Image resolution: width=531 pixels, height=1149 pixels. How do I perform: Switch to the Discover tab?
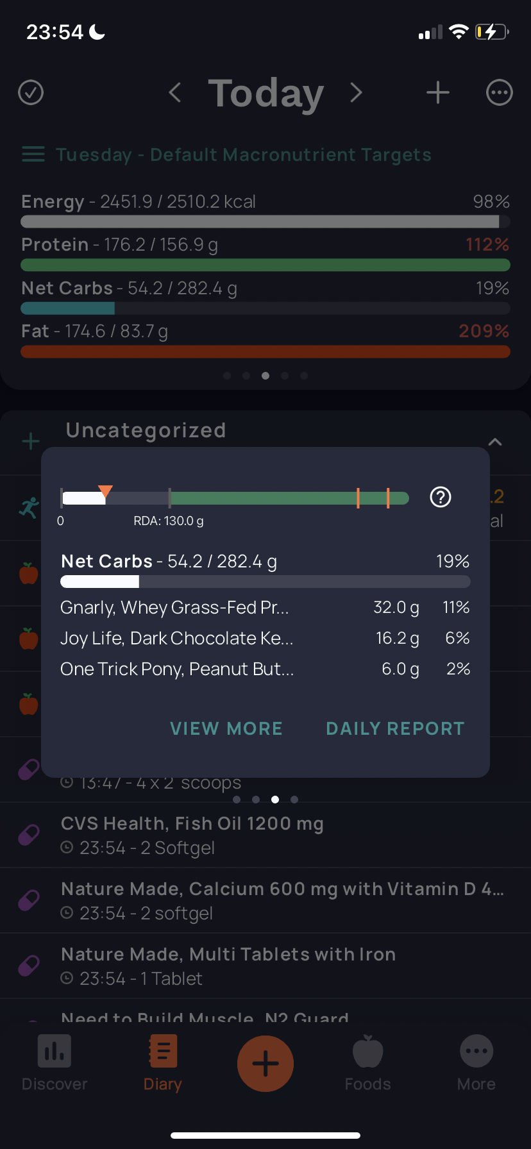[x=55, y=1063]
